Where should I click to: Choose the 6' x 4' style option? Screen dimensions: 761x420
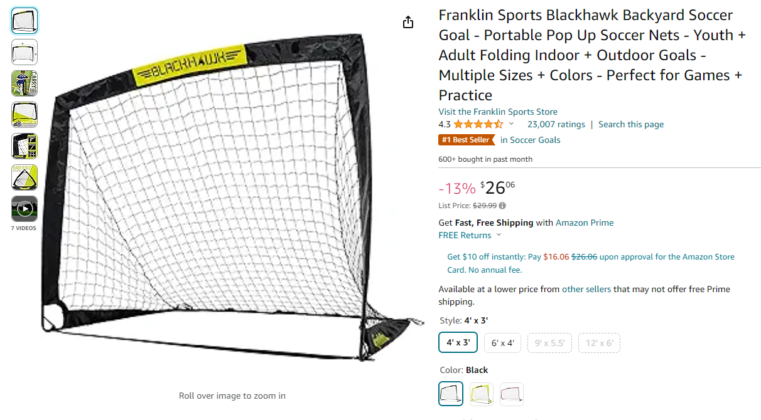pos(502,343)
